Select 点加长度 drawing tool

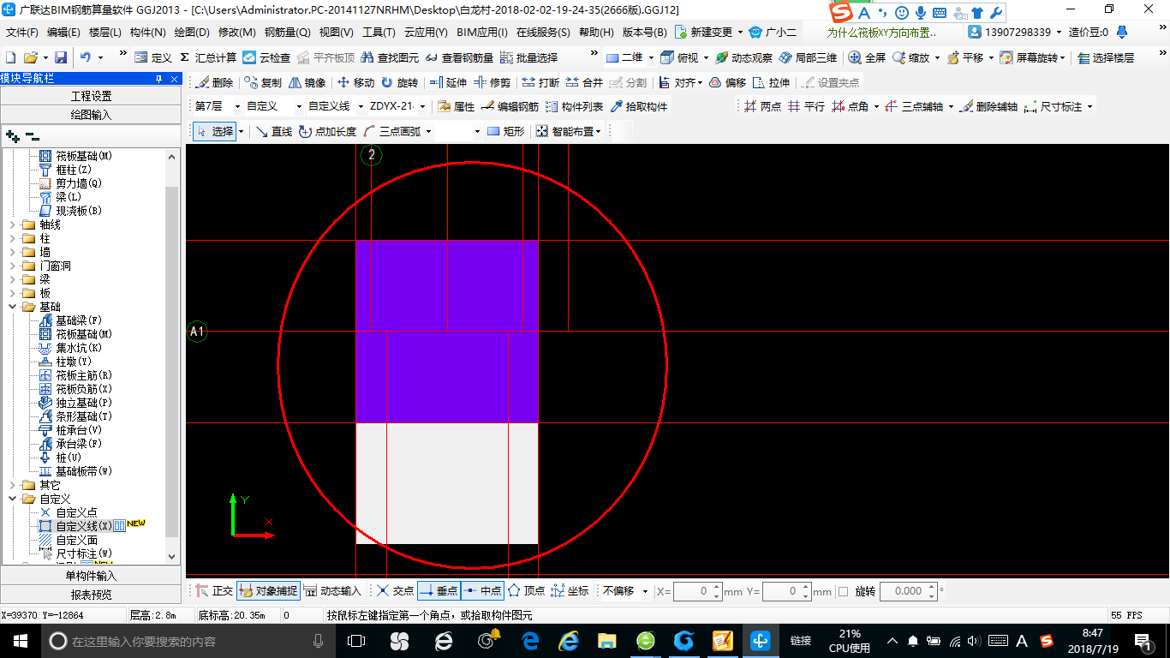point(327,131)
